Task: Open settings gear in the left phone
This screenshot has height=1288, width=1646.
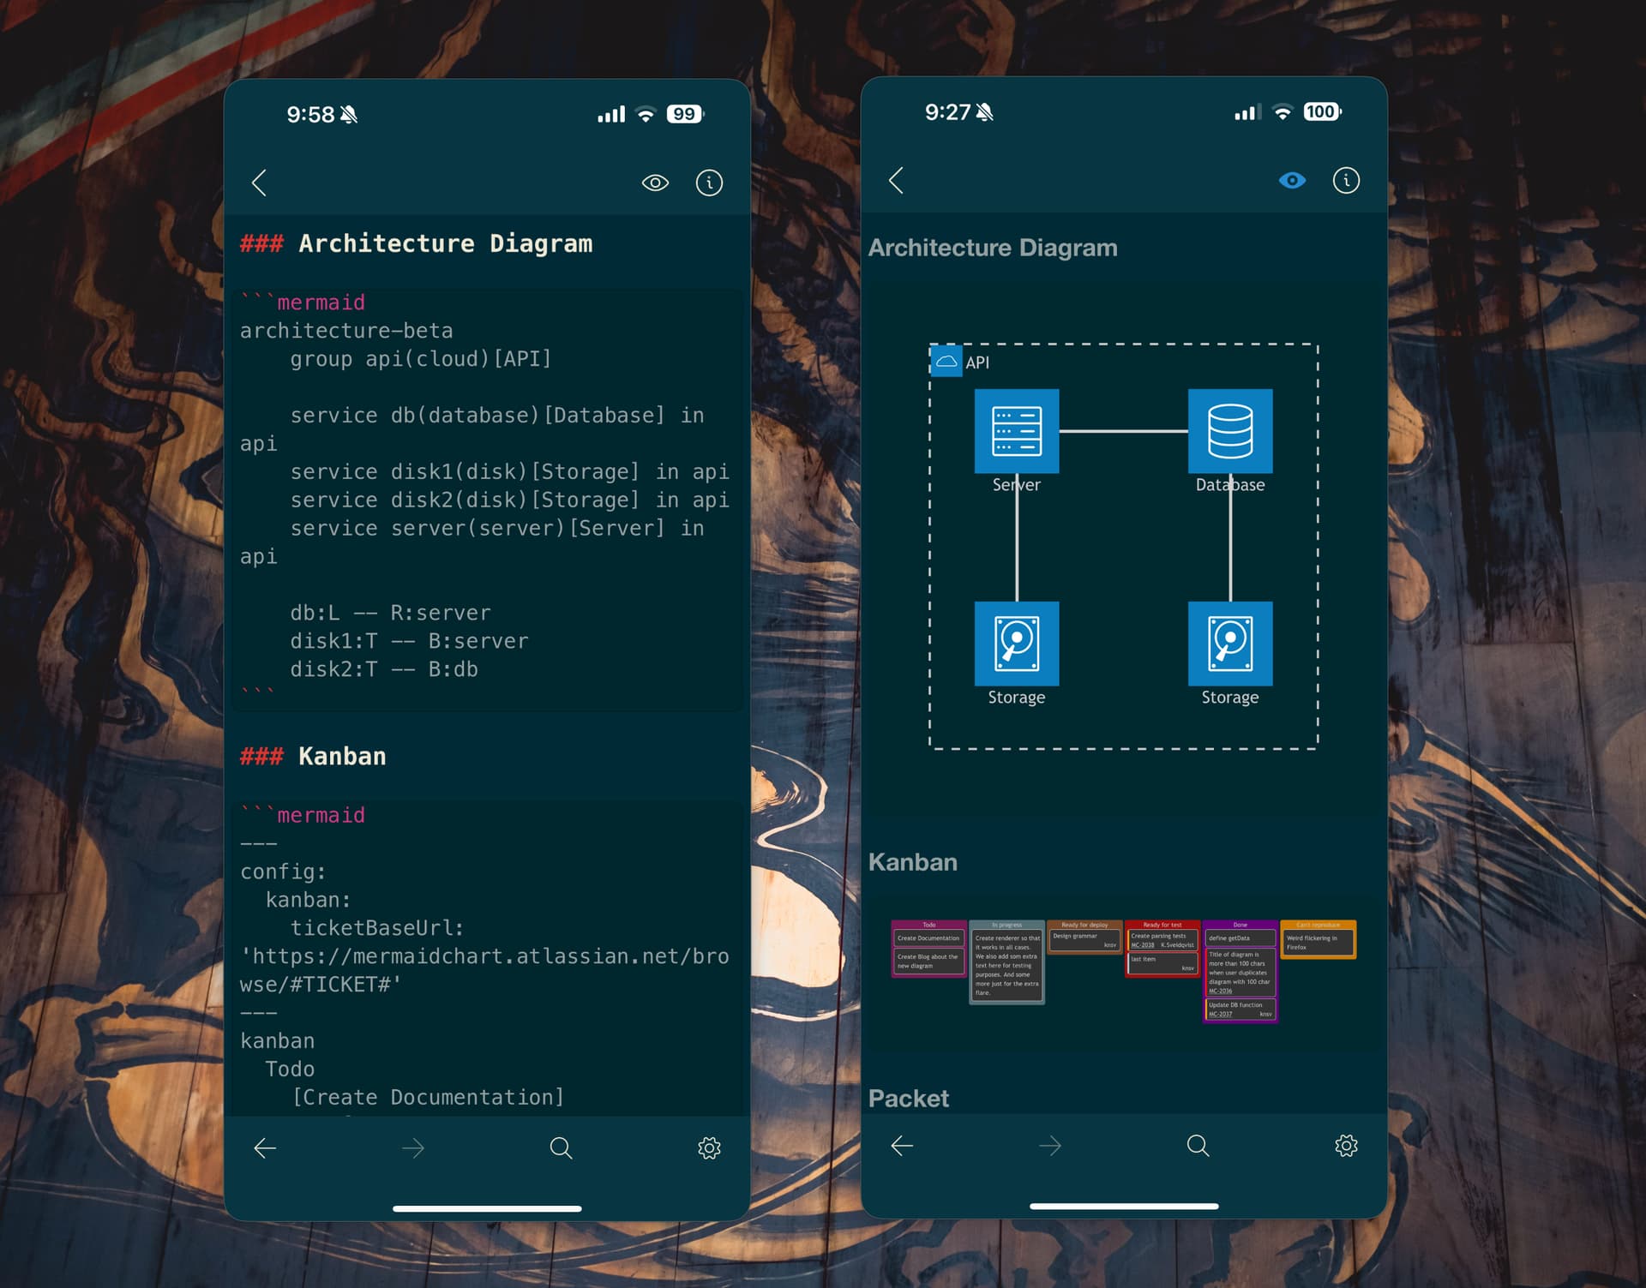Action: click(709, 1148)
